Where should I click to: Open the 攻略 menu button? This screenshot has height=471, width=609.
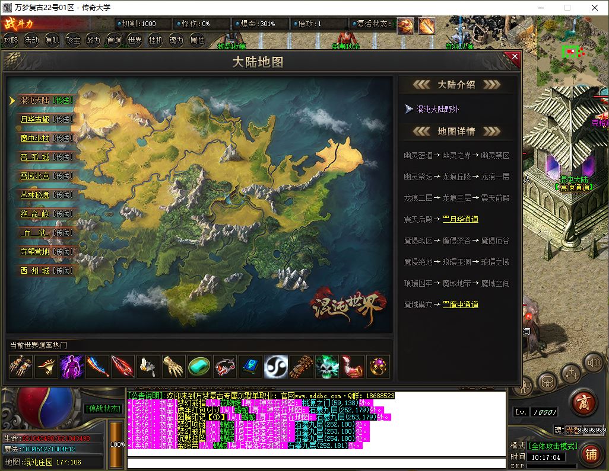[11, 40]
